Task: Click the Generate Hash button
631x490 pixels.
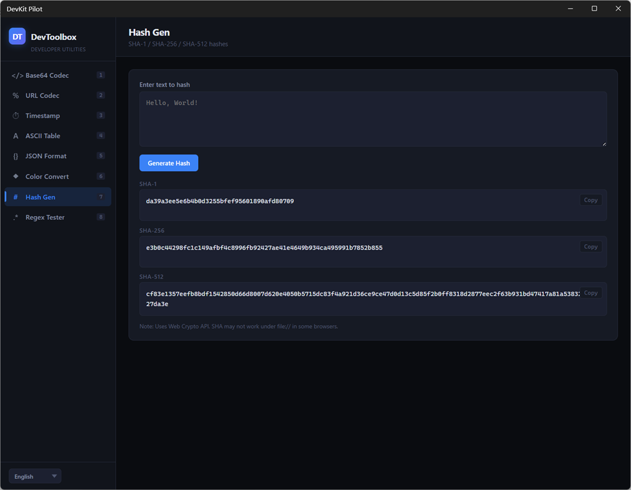Action: coord(169,163)
